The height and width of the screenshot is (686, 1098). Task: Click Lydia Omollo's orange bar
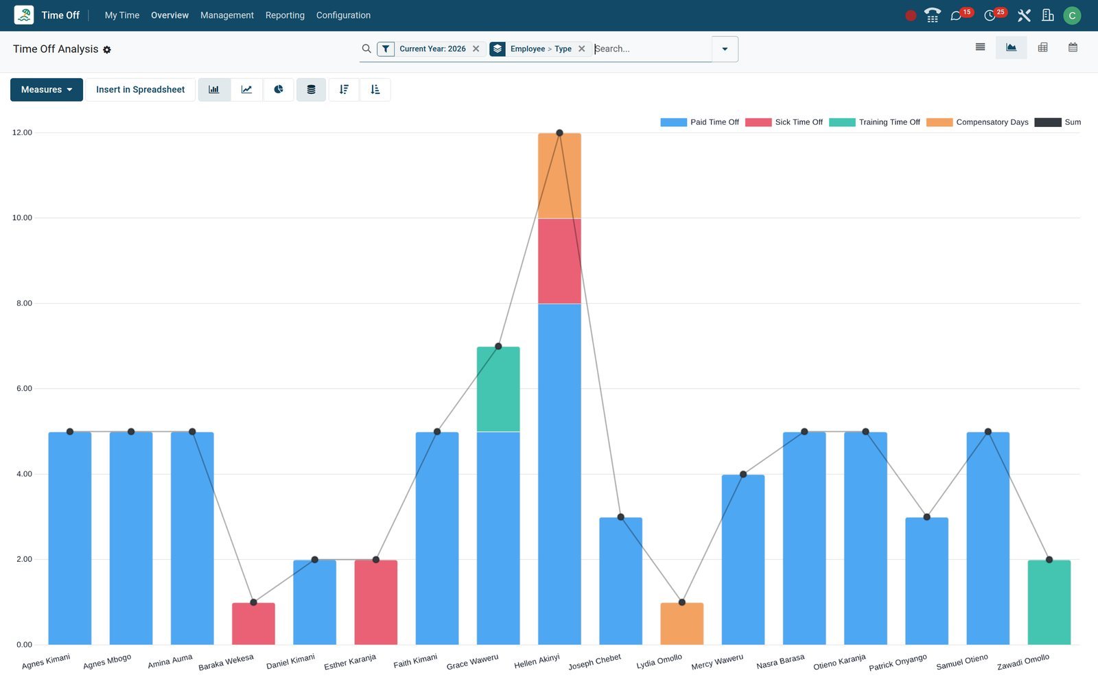[682, 624]
